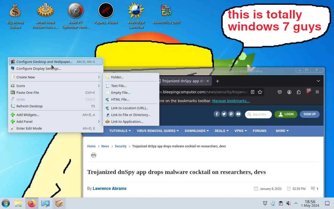The height and width of the screenshot is (209, 334).
Task: Open author Lawrence Abrams link
Action: click(x=110, y=188)
